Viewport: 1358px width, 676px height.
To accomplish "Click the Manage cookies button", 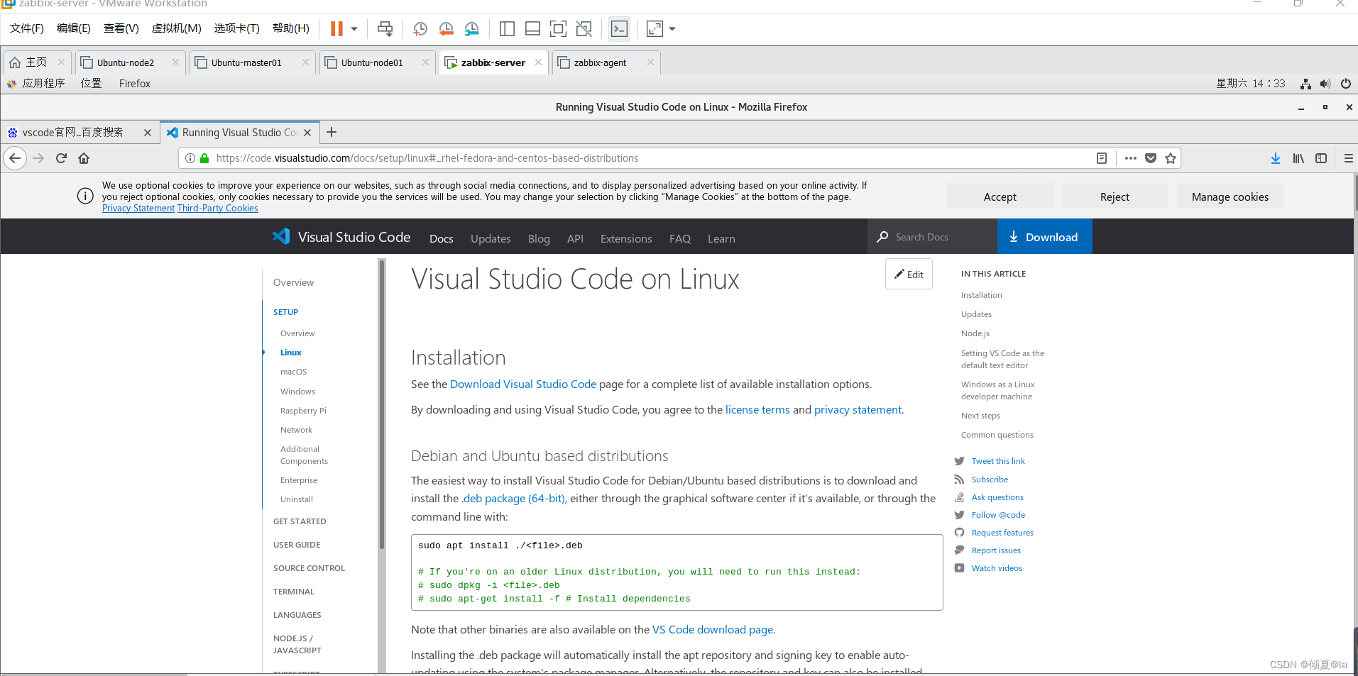I will (x=1230, y=196).
